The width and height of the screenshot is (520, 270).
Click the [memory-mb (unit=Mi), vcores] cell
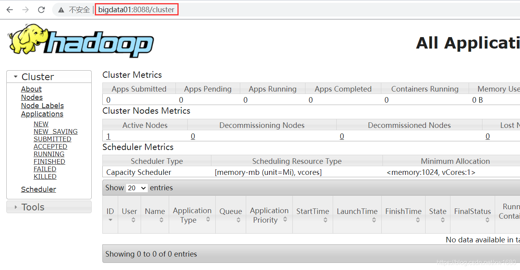268,172
